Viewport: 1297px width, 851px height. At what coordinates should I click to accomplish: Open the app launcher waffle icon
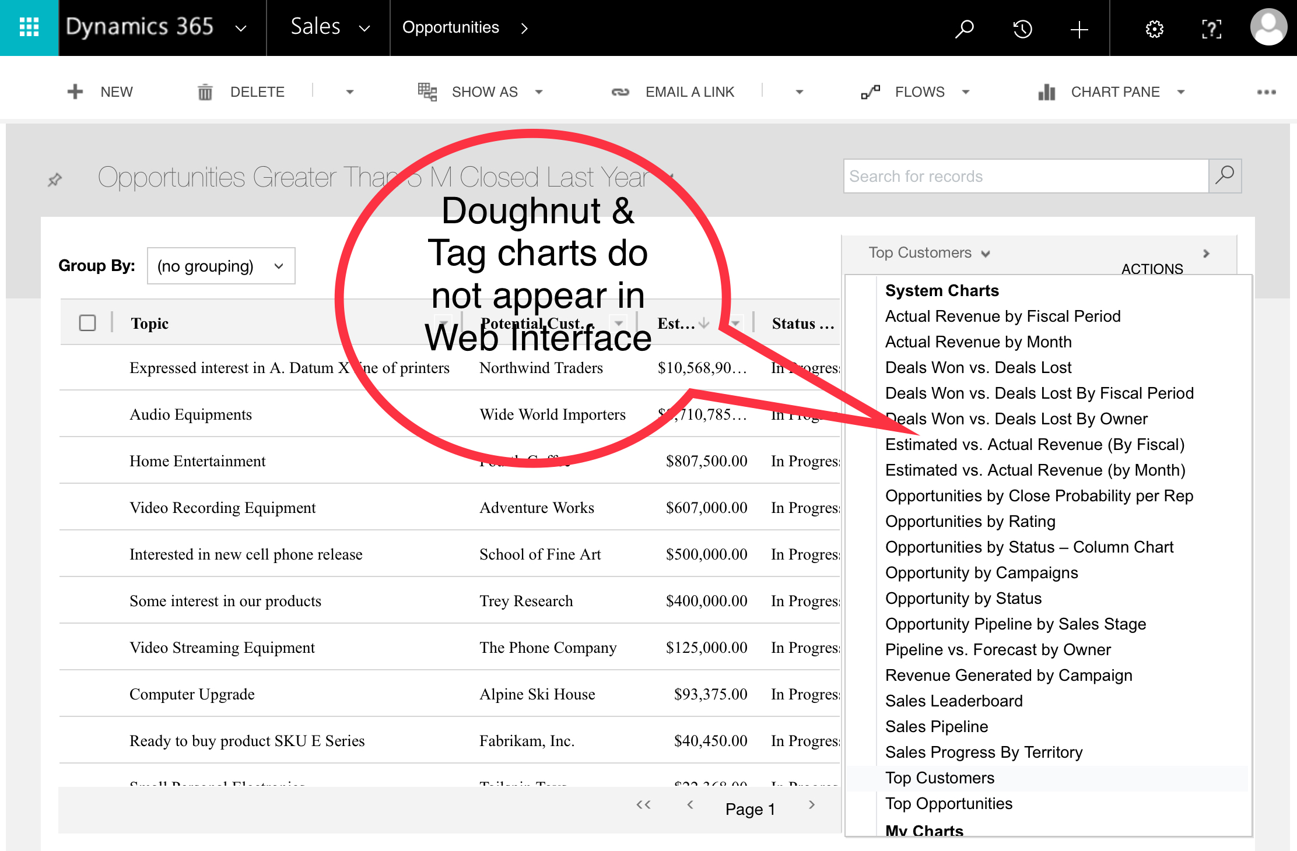tap(29, 27)
